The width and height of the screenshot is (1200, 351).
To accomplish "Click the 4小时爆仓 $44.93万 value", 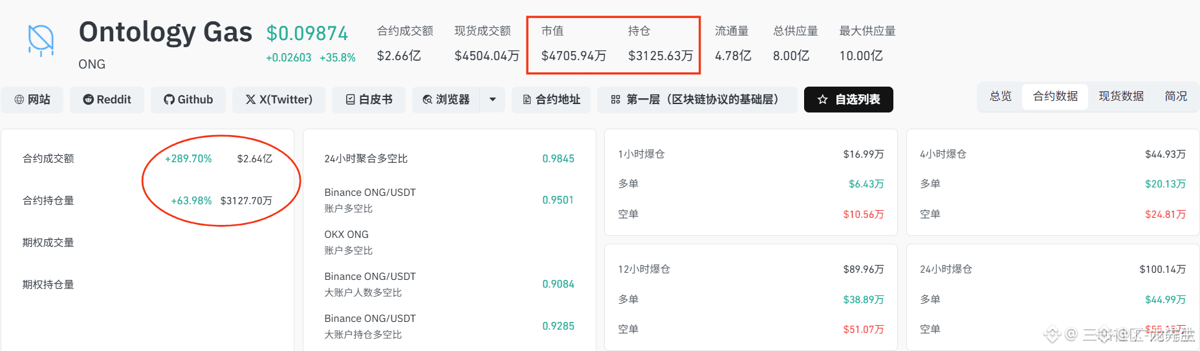I will pos(1166,154).
